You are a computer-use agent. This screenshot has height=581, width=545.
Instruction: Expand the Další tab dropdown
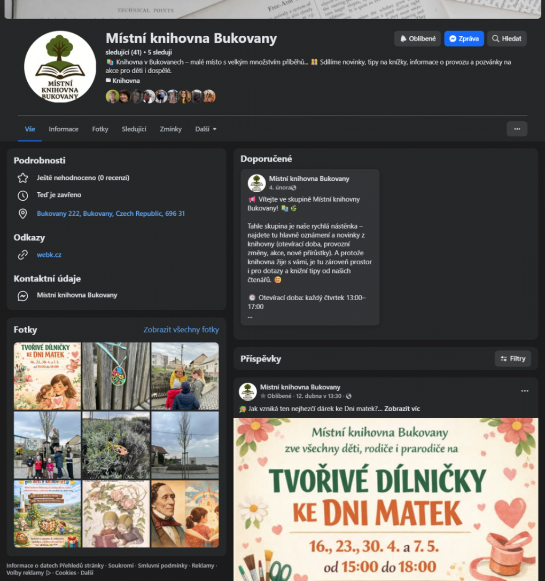[x=206, y=129]
